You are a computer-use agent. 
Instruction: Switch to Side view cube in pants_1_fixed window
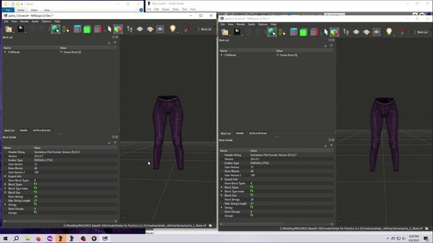(x=97, y=29)
